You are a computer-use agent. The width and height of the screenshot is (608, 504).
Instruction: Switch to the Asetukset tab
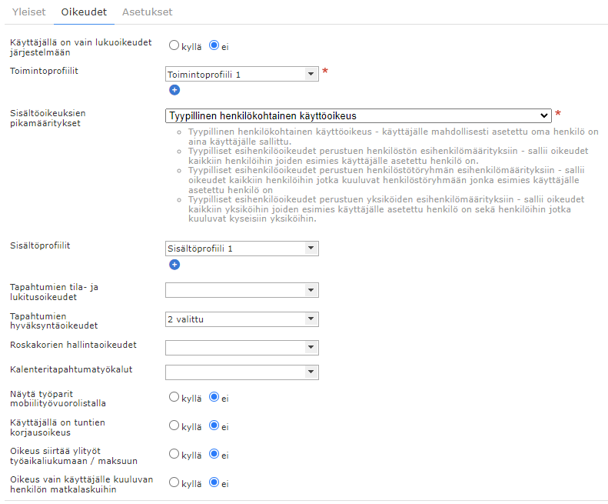click(147, 12)
